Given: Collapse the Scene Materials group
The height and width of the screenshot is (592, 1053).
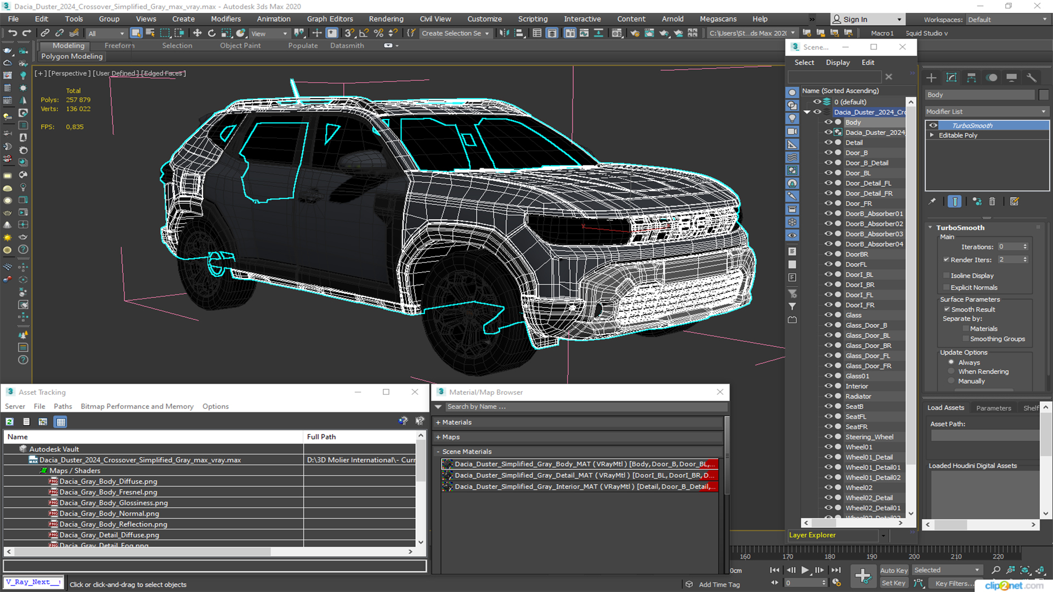Looking at the screenshot, I should (x=439, y=452).
